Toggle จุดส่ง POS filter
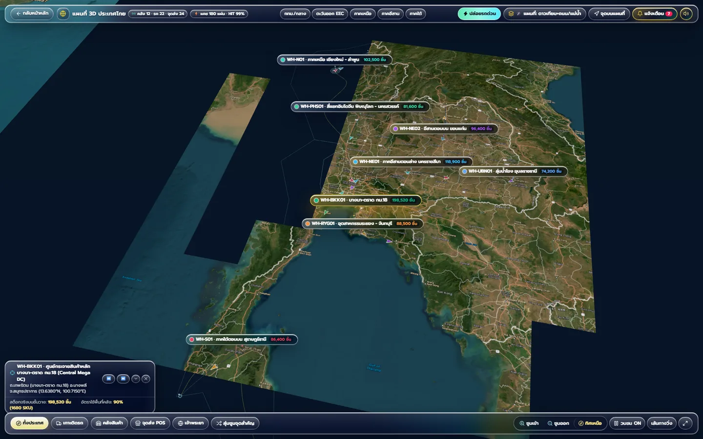 click(x=150, y=423)
